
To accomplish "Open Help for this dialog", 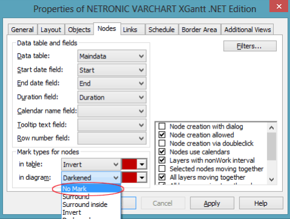I will coord(261,203).
